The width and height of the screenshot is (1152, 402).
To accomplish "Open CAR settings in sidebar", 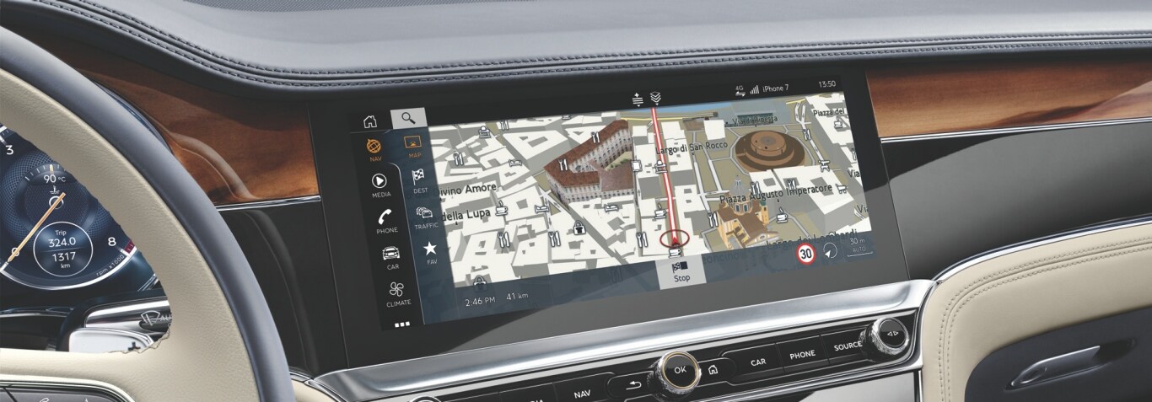I will click(x=392, y=256).
